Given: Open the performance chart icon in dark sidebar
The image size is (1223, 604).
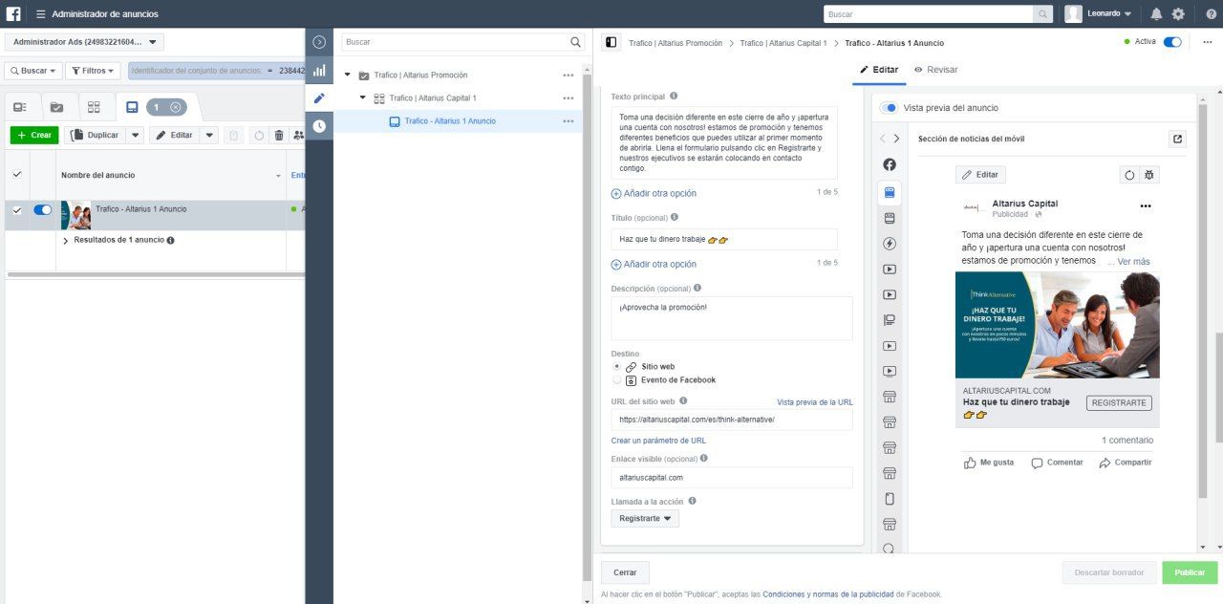Looking at the screenshot, I should pos(319,70).
